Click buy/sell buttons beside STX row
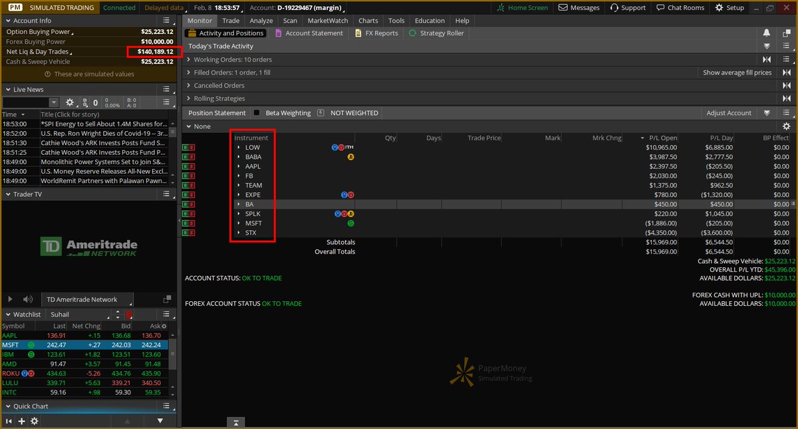Screen dimensions: 798x429 point(189,233)
